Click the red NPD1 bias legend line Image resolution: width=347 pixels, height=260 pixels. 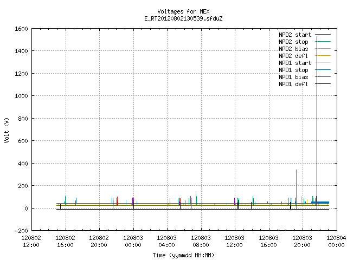[323, 77]
